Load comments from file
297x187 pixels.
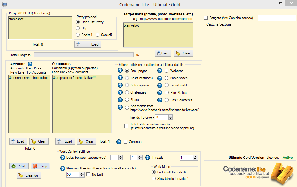[65, 141]
